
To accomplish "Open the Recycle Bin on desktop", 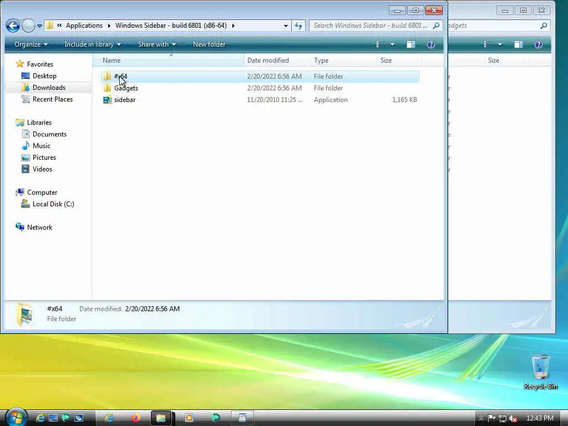I will click(540, 372).
